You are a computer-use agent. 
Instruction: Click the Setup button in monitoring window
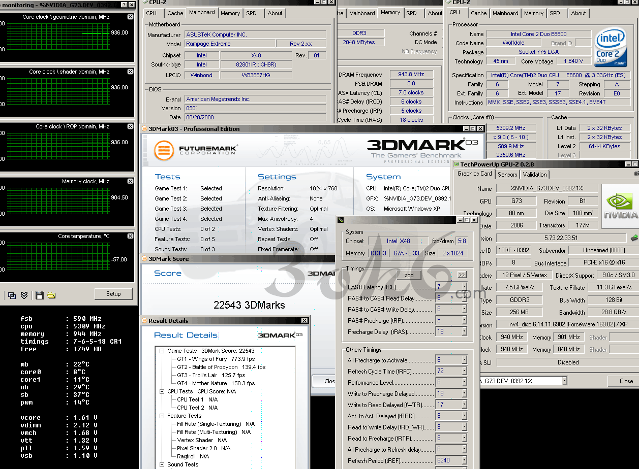tap(114, 294)
